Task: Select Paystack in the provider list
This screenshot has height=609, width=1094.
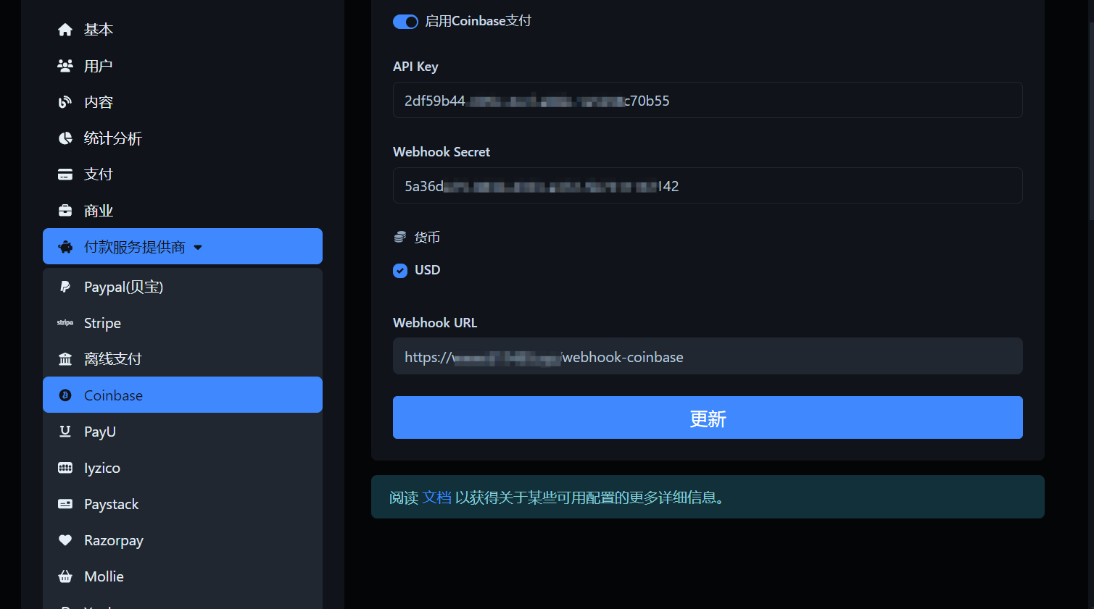Action: click(183, 504)
